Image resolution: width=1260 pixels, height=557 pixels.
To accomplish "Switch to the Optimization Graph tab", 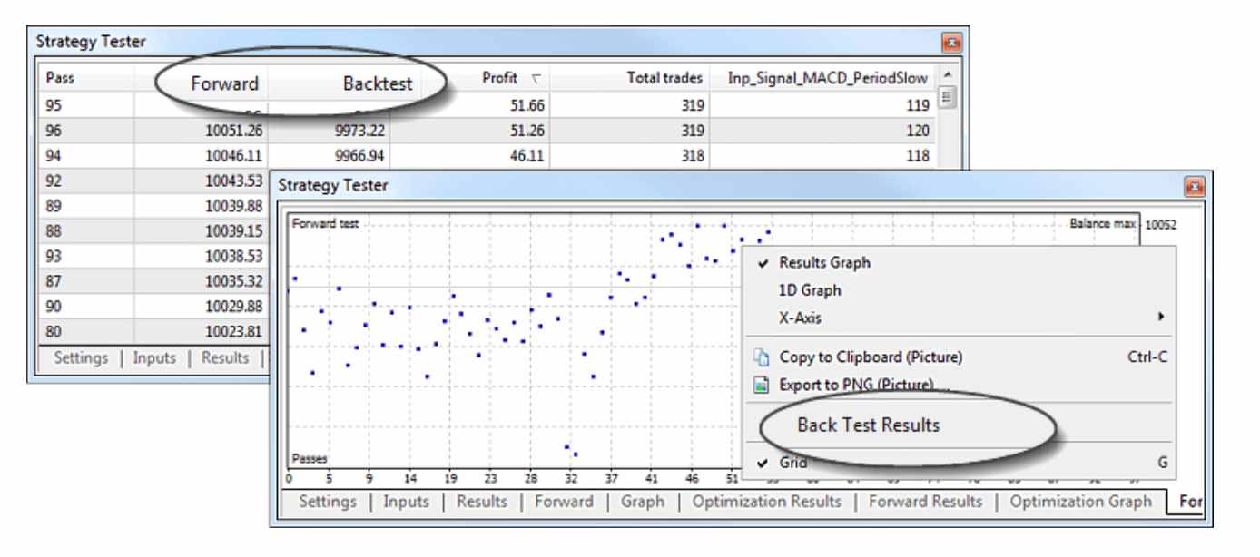I will 1080,502.
